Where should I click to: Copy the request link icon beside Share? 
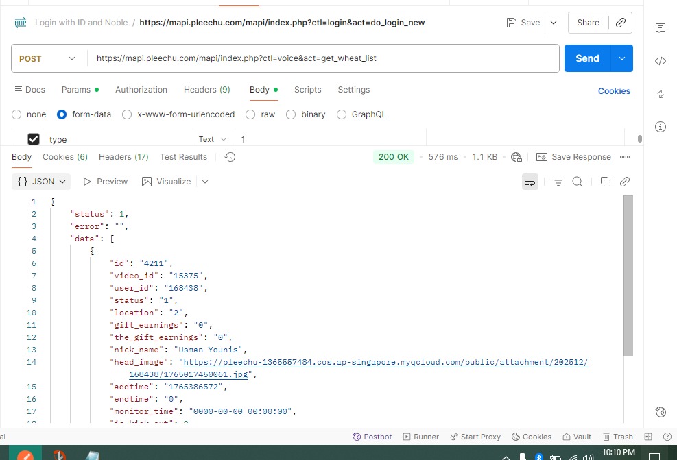pos(621,23)
